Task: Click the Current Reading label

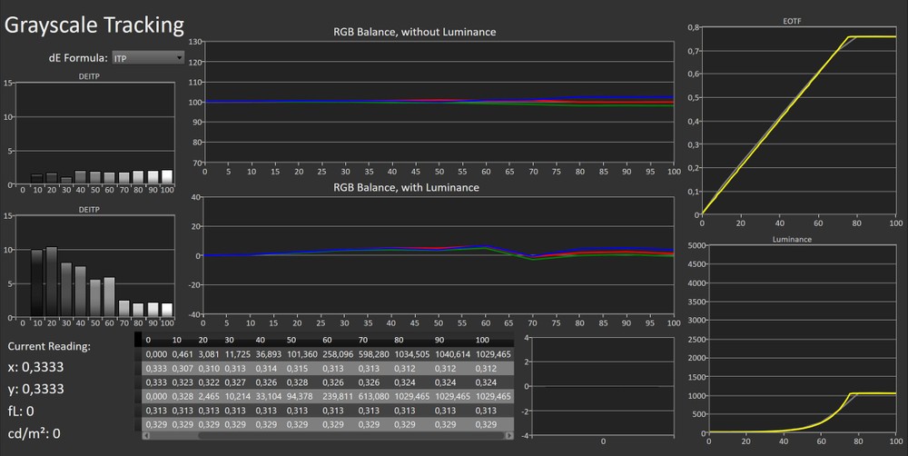Action: (x=49, y=347)
